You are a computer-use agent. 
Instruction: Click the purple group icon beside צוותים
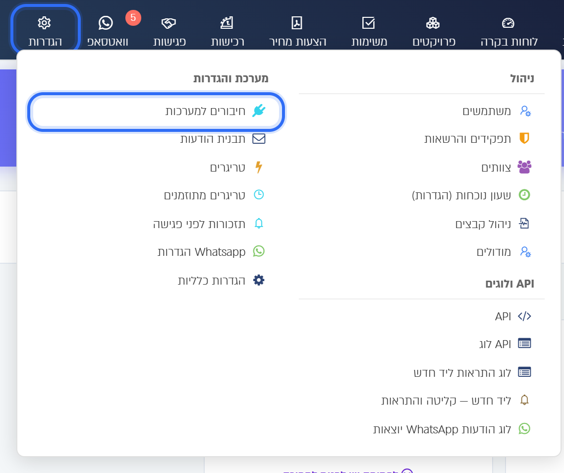[524, 167]
